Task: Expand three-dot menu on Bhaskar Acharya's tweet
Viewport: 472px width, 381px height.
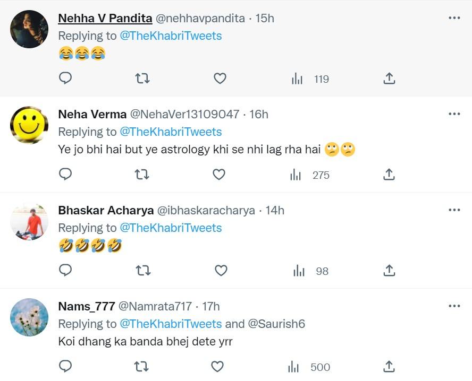Action: 454,210
